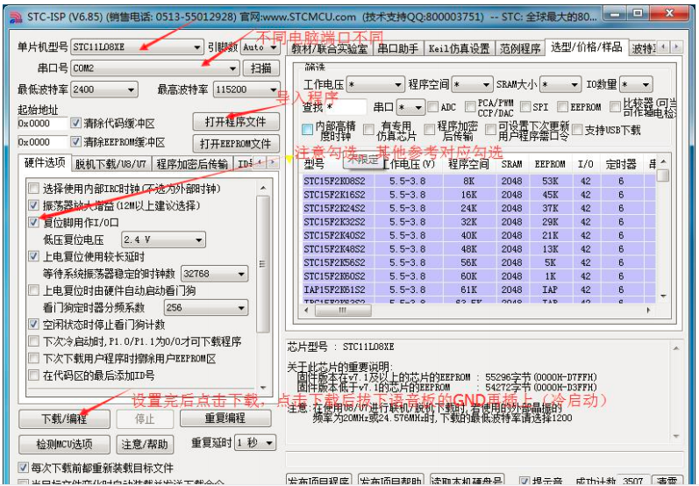Open the SRAM大小 filter dropdown
Image resolution: width=699 pixels, height=486 pixels.
tap(560, 84)
